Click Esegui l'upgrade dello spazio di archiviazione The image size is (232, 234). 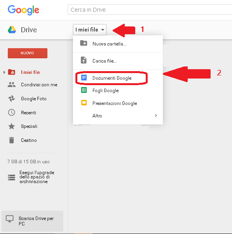click(37, 177)
